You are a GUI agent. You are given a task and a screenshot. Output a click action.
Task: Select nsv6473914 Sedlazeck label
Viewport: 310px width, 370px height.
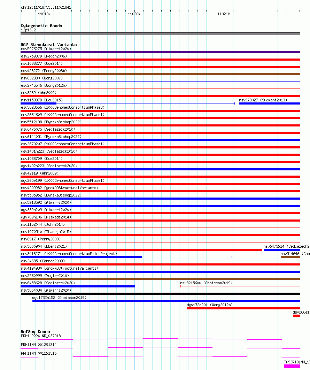[287, 246]
